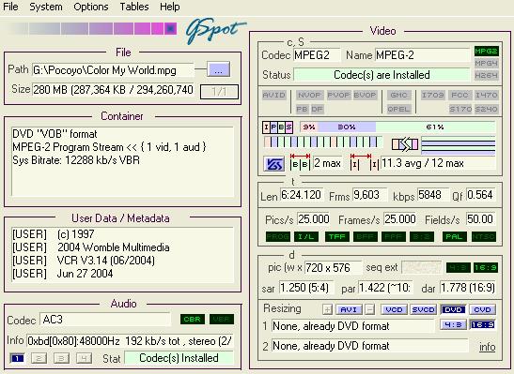Click the I709 indicator
The image size is (514, 374).
433,95
